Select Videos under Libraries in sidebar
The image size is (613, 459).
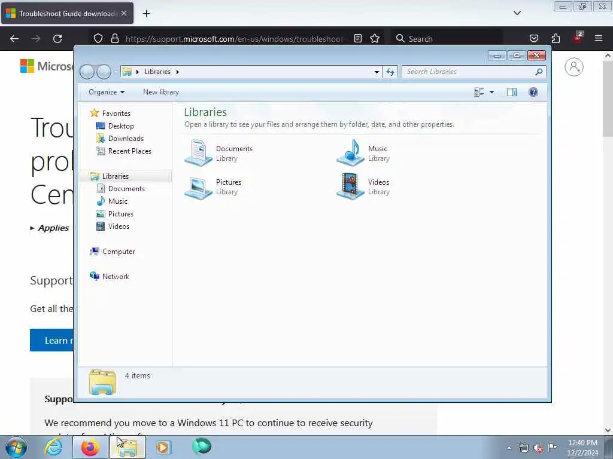point(119,227)
